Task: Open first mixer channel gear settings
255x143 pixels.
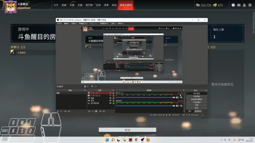Action: pyautogui.click(x=181, y=98)
